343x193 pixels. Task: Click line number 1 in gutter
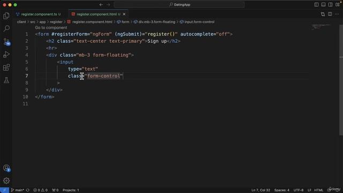pyautogui.click(x=27, y=34)
